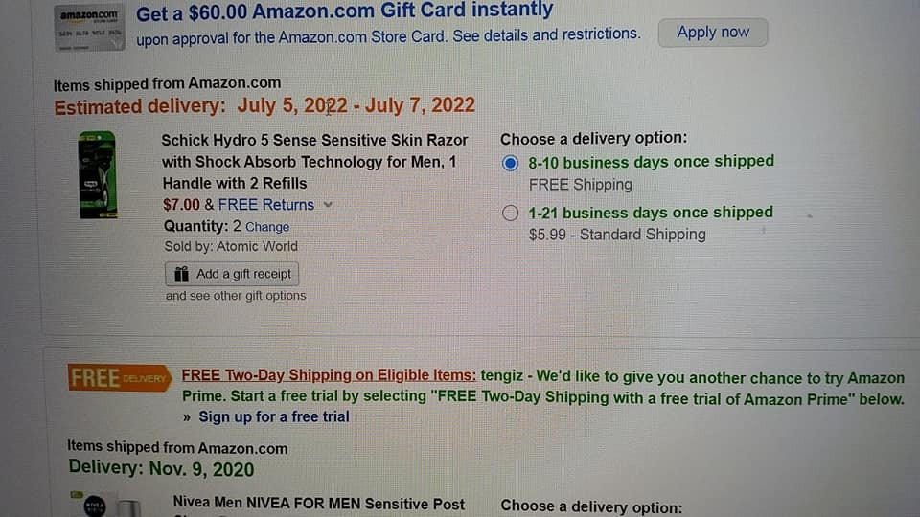This screenshot has width=920, height=517.
Task: Expand the chevron next to FREE Returns
Action: (x=328, y=205)
